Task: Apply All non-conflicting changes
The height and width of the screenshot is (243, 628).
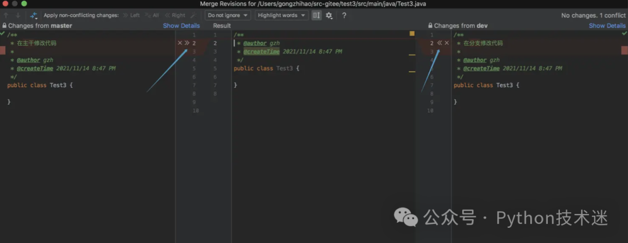Action: (152, 15)
